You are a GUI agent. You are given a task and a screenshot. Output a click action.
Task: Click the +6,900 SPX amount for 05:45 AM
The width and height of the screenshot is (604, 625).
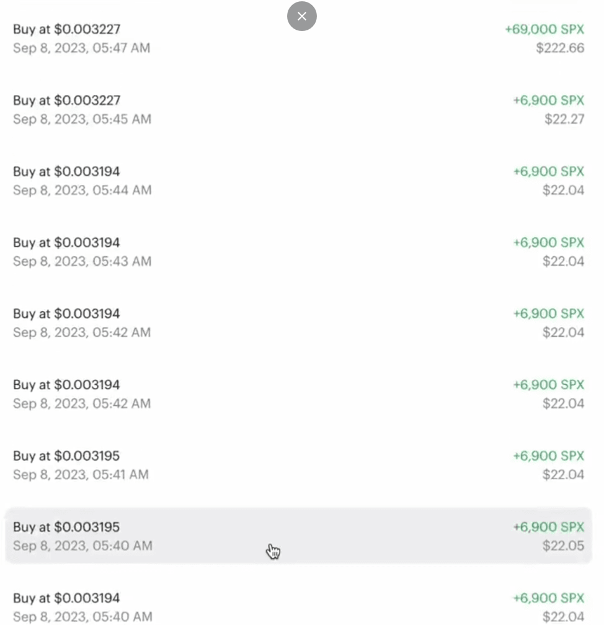click(548, 100)
